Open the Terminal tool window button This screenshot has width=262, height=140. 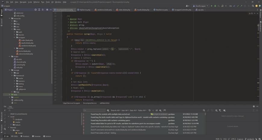coord(36,136)
